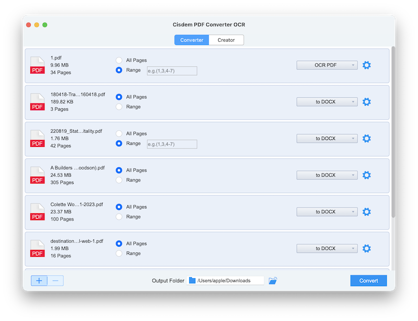
Task: Open settings gear for 220819 statistics file
Action: pyautogui.click(x=366, y=138)
